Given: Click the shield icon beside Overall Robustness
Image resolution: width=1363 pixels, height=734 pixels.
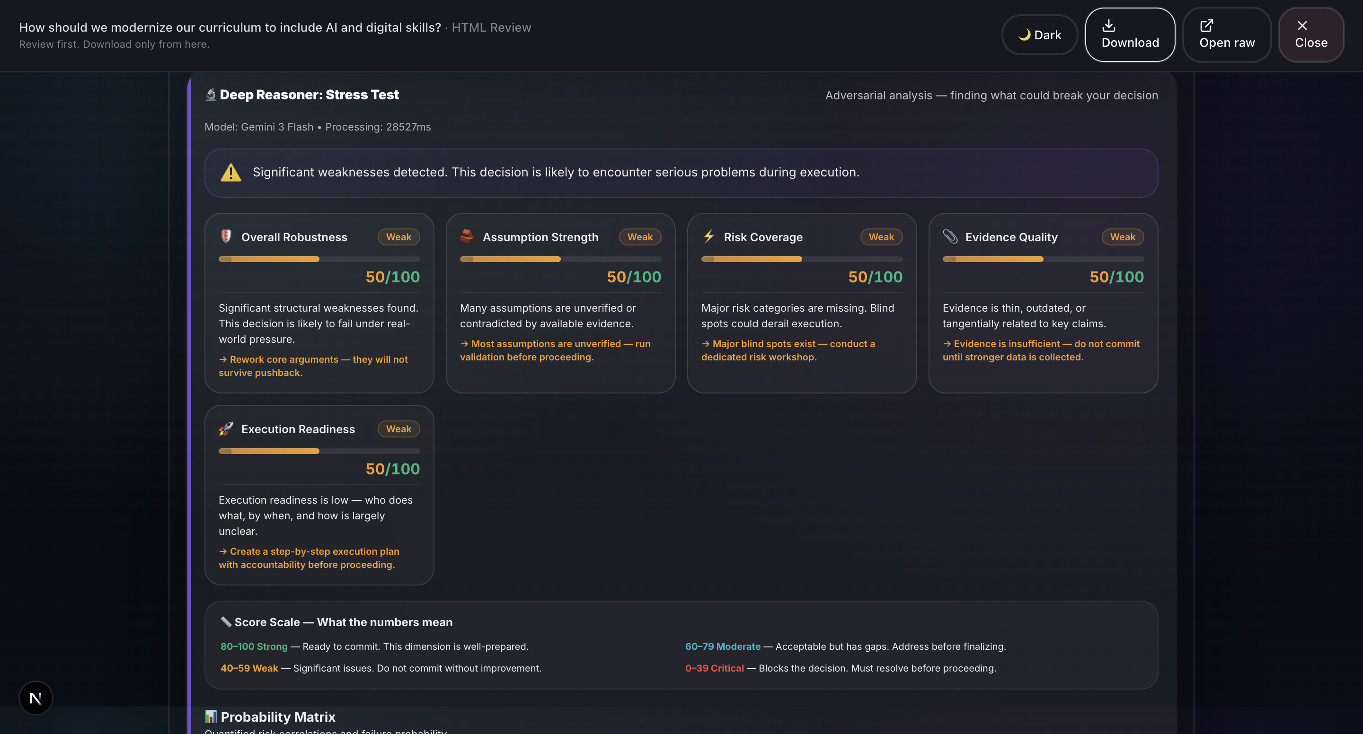Looking at the screenshot, I should 226,236.
